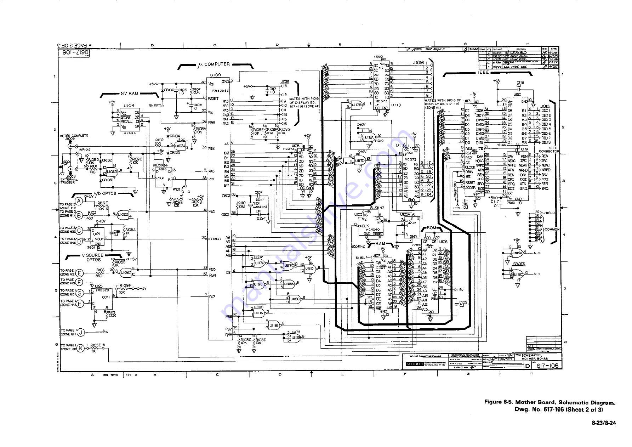Click the COMMON pins label
Viewport: 632px width, 447px height.
coord(552,229)
